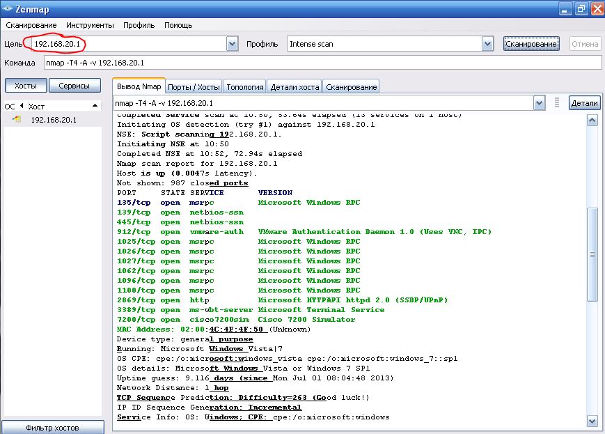This screenshot has height=434, width=605.
Task: Expand the Профиль Intense scan dropdown arrow
Action: [x=488, y=44]
